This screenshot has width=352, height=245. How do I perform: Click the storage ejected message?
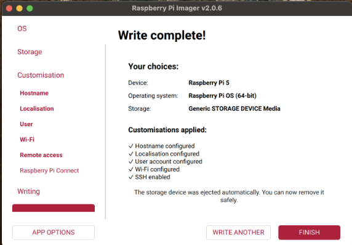[229, 196]
